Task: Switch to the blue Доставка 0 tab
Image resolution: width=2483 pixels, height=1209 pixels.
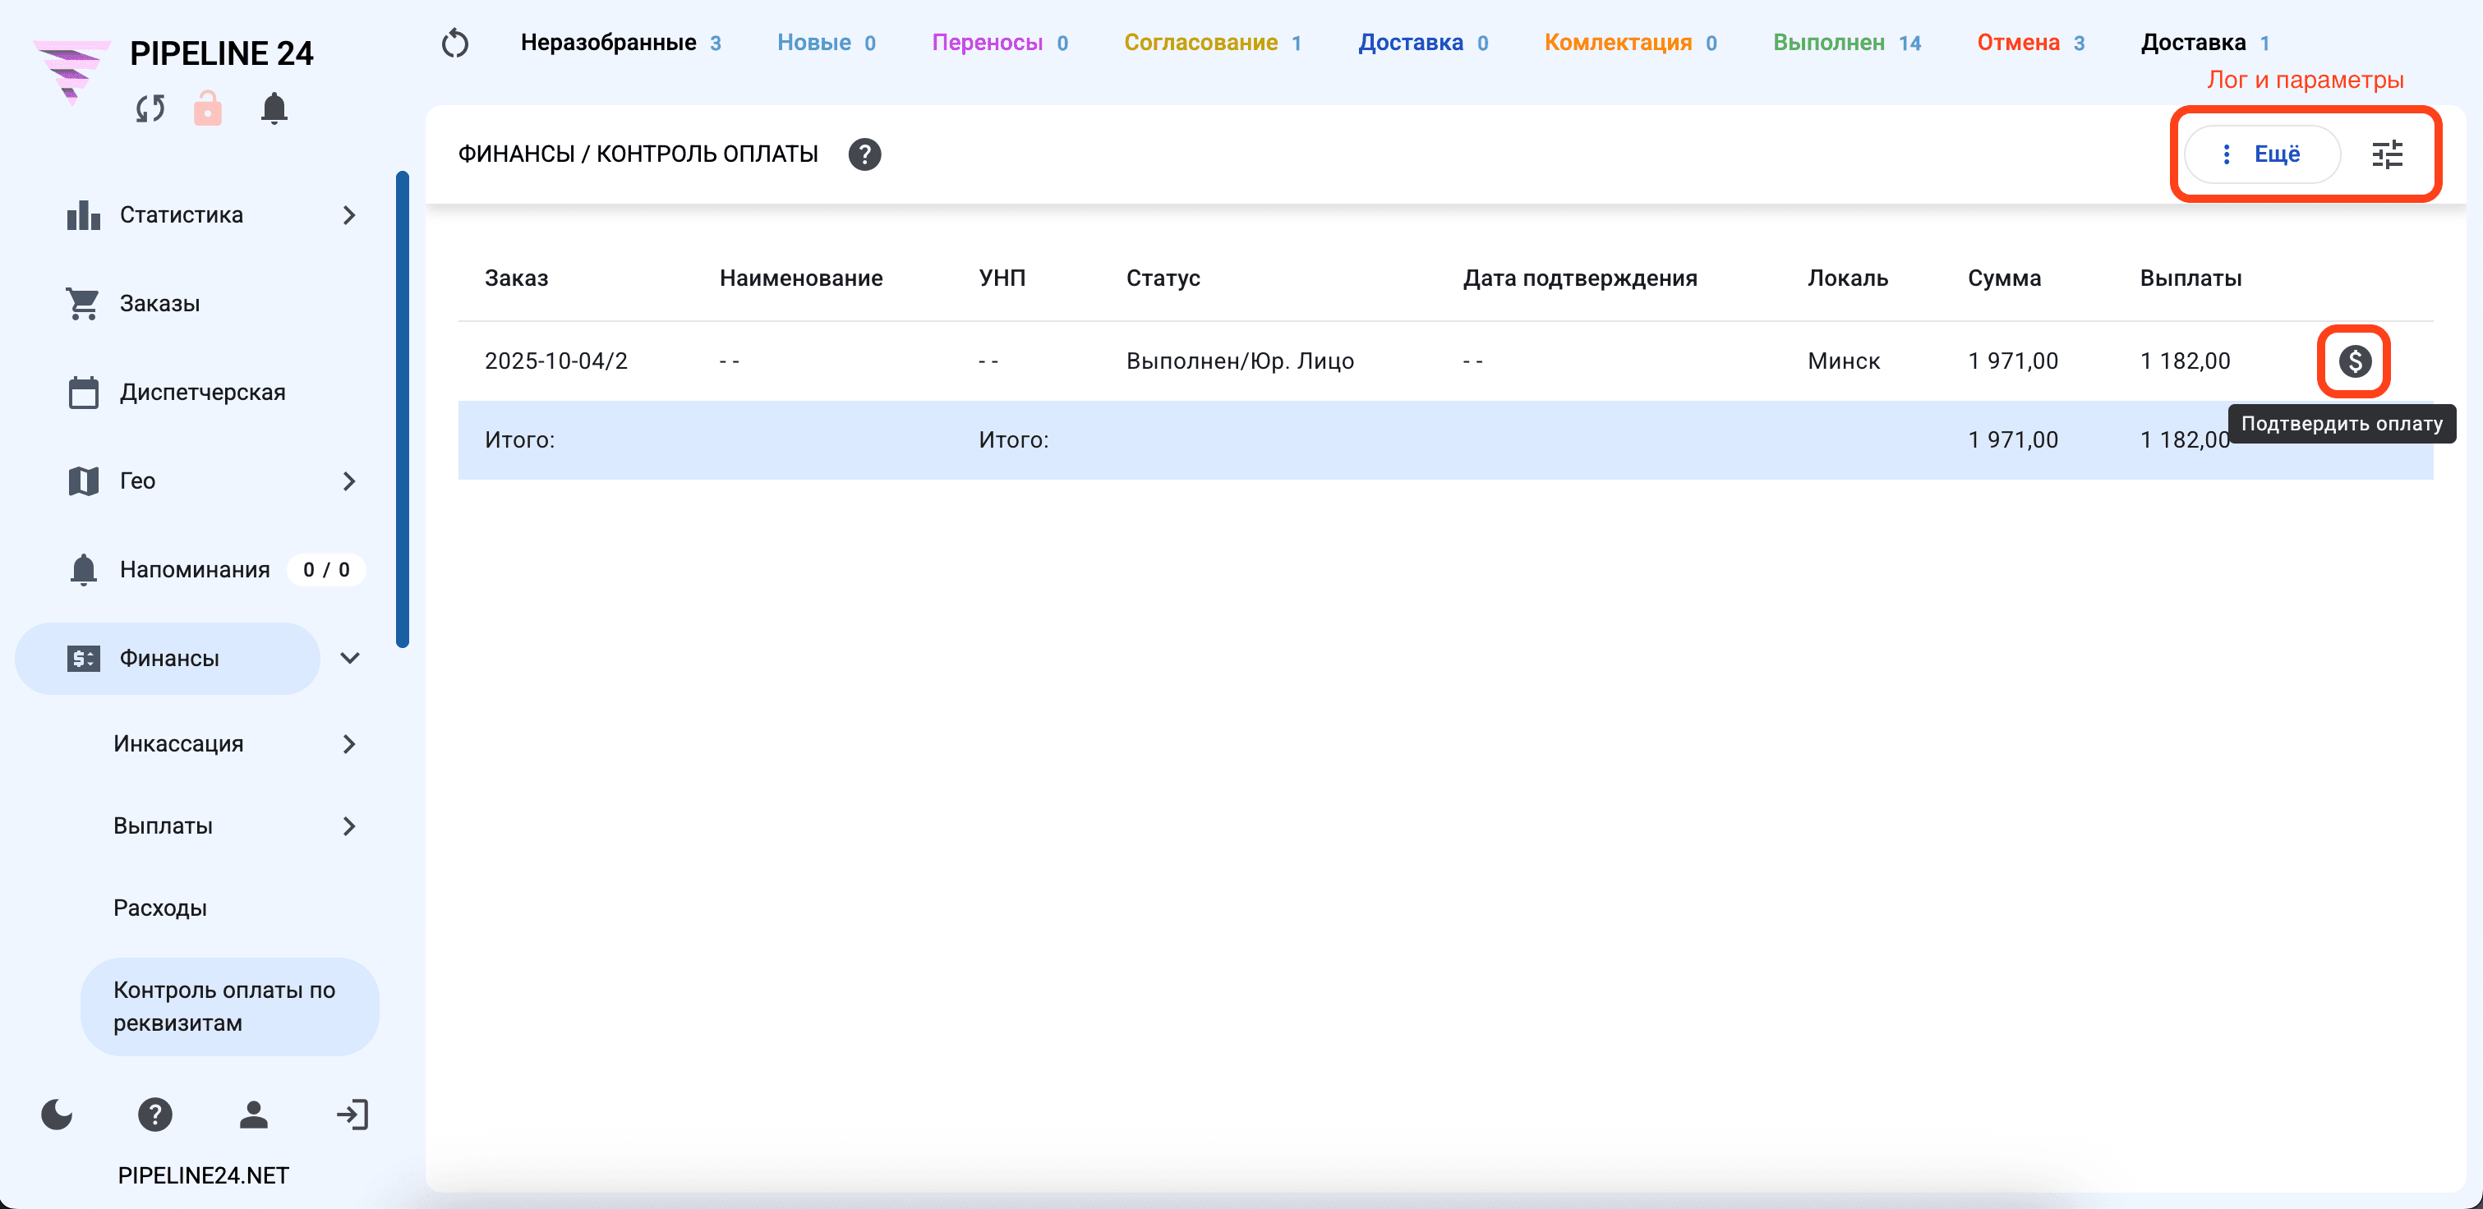Action: click(x=1423, y=43)
